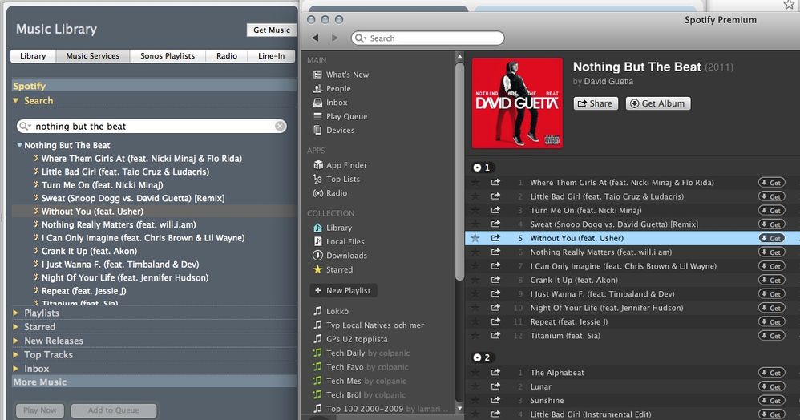This screenshot has height=420, width=800.
Task: Collapse the Search section in Sonos
Action: point(16,100)
